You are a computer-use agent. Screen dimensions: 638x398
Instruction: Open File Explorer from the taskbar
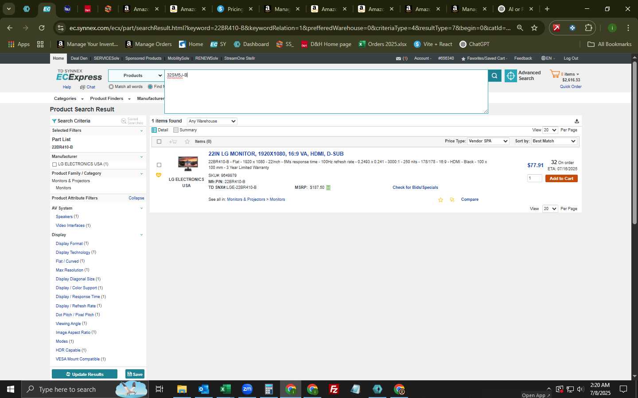click(182, 389)
